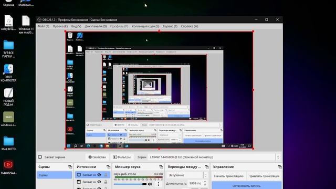
Task: Click the OBS logo in the title bar
Action: click(39, 20)
